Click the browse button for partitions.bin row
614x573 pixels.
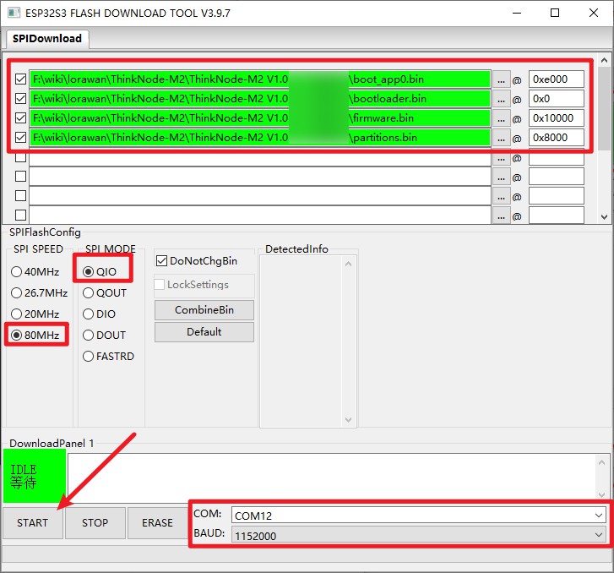pyautogui.click(x=501, y=139)
